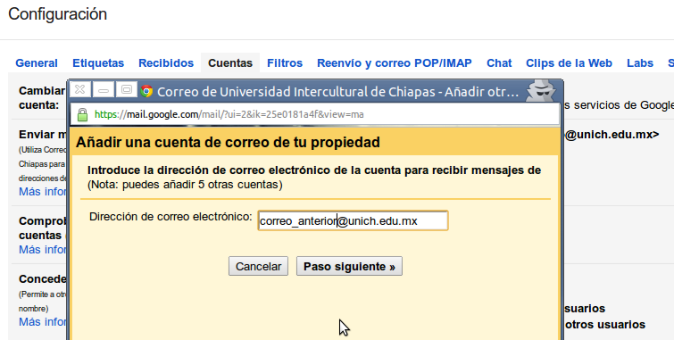This screenshot has height=340, width=674.
Task: Minimize the Añadir cuenta popup window
Action: [x=104, y=89]
